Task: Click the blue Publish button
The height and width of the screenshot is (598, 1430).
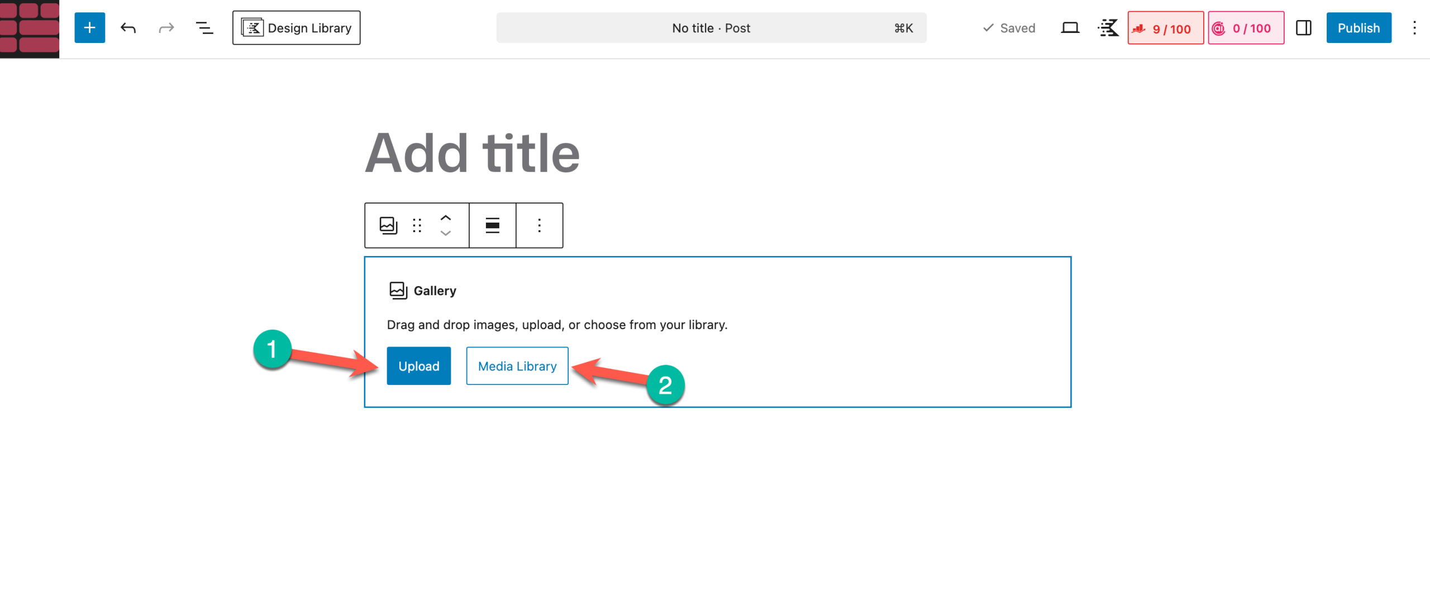Action: click(x=1358, y=28)
